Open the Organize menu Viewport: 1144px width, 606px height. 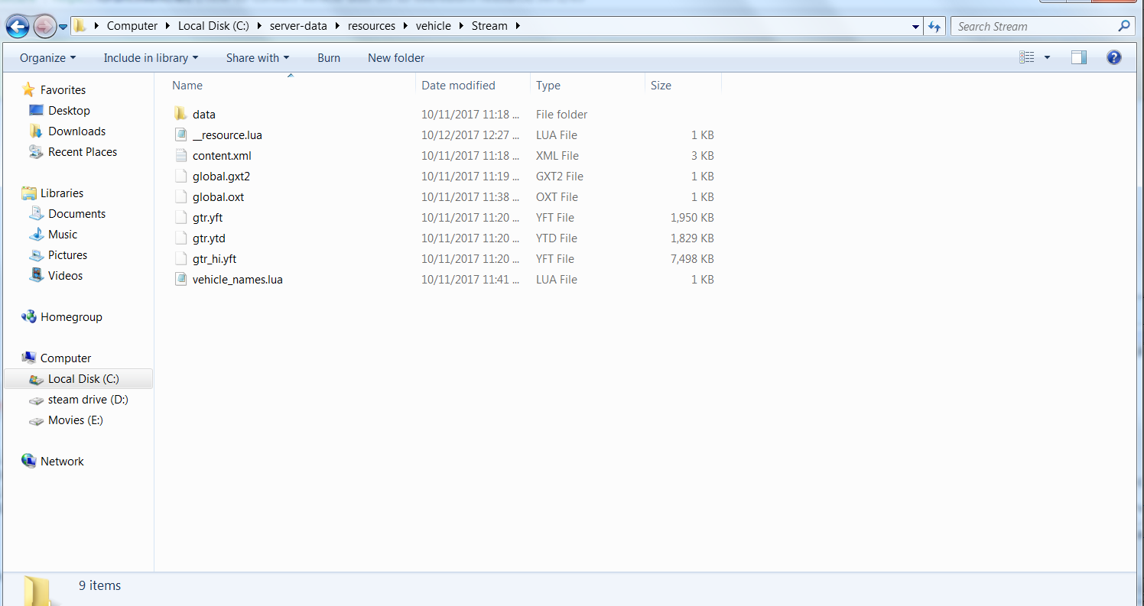coord(47,58)
